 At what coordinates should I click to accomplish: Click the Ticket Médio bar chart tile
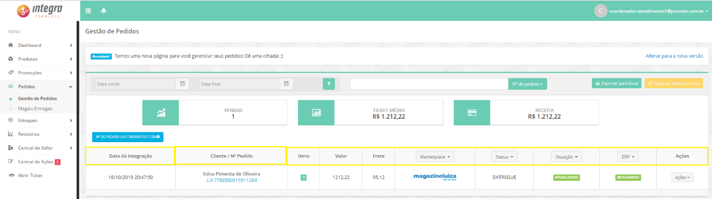316,113
